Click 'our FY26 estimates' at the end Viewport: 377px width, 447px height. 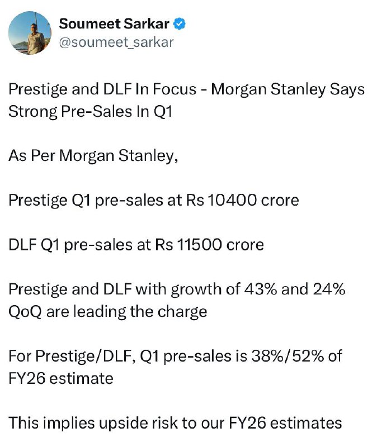(x=271, y=423)
